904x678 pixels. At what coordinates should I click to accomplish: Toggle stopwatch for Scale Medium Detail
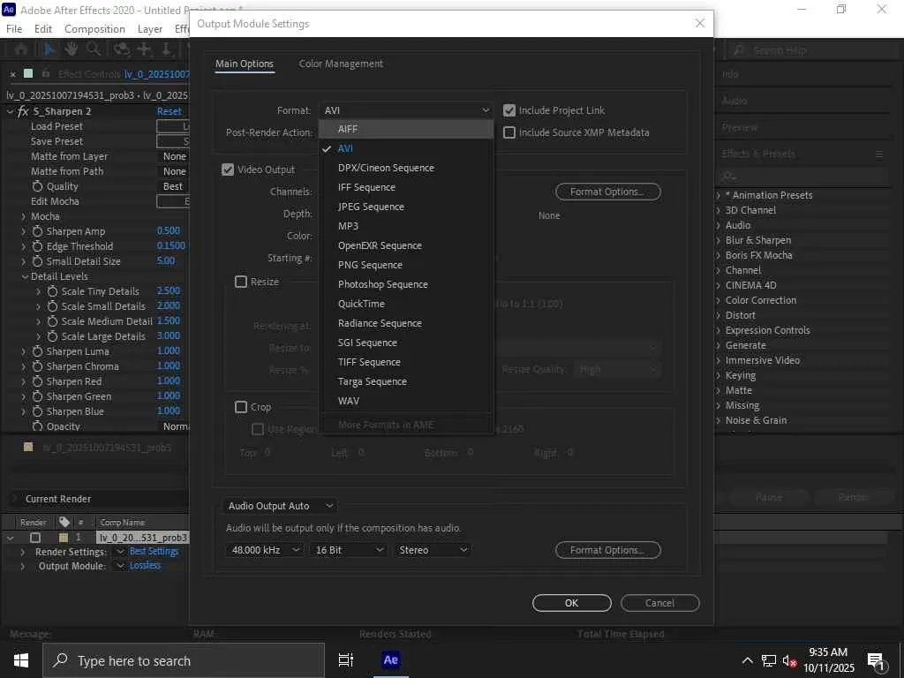point(52,321)
